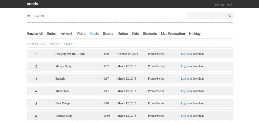The width and height of the screenshot is (259, 122).
Task: Open the log in link in header
Action: pos(230,5)
